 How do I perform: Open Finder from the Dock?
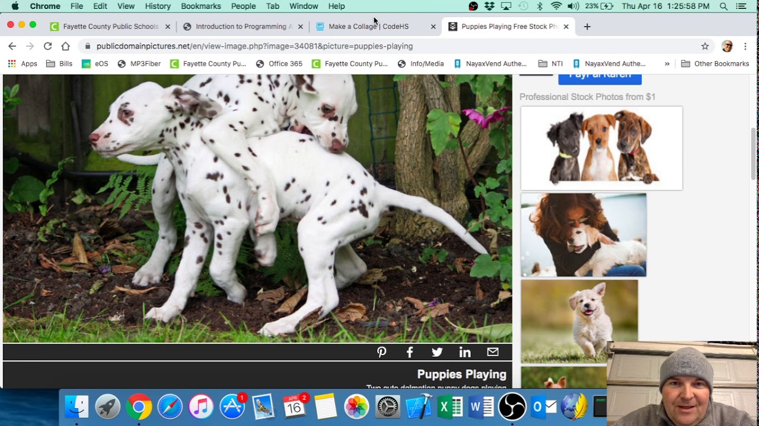click(x=76, y=407)
